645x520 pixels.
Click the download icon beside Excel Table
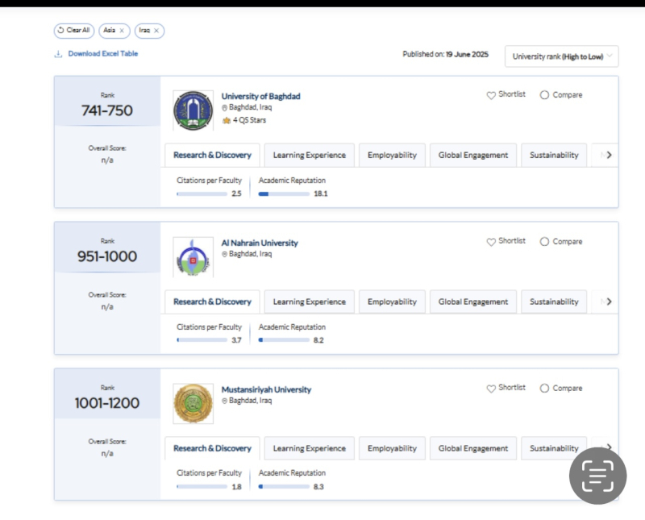tap(58, 54)
